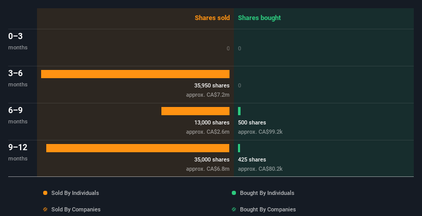Viewport: 422px width, 216px height.
Task: Select the green 6–9 months bought bar
Action: pyautogui.click(x=239, y=111)
